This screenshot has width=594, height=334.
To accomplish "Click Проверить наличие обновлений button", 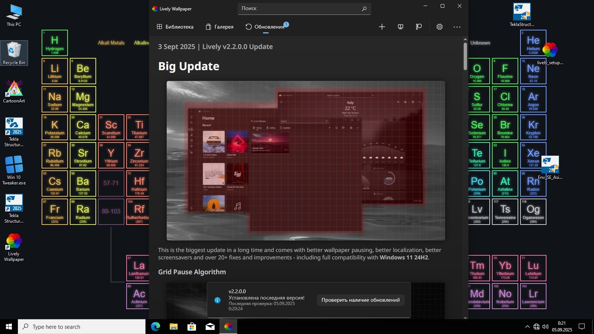I will 360,300.
